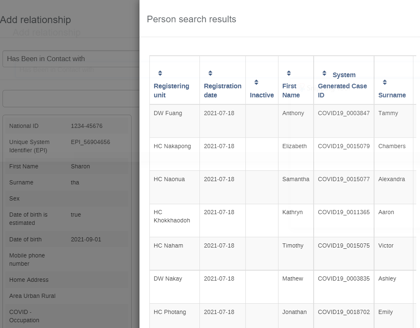This screenshot has width=420, height=328.
Task: Open Has Been in Contact with dropdown
Action: click(x=71, y=59)
